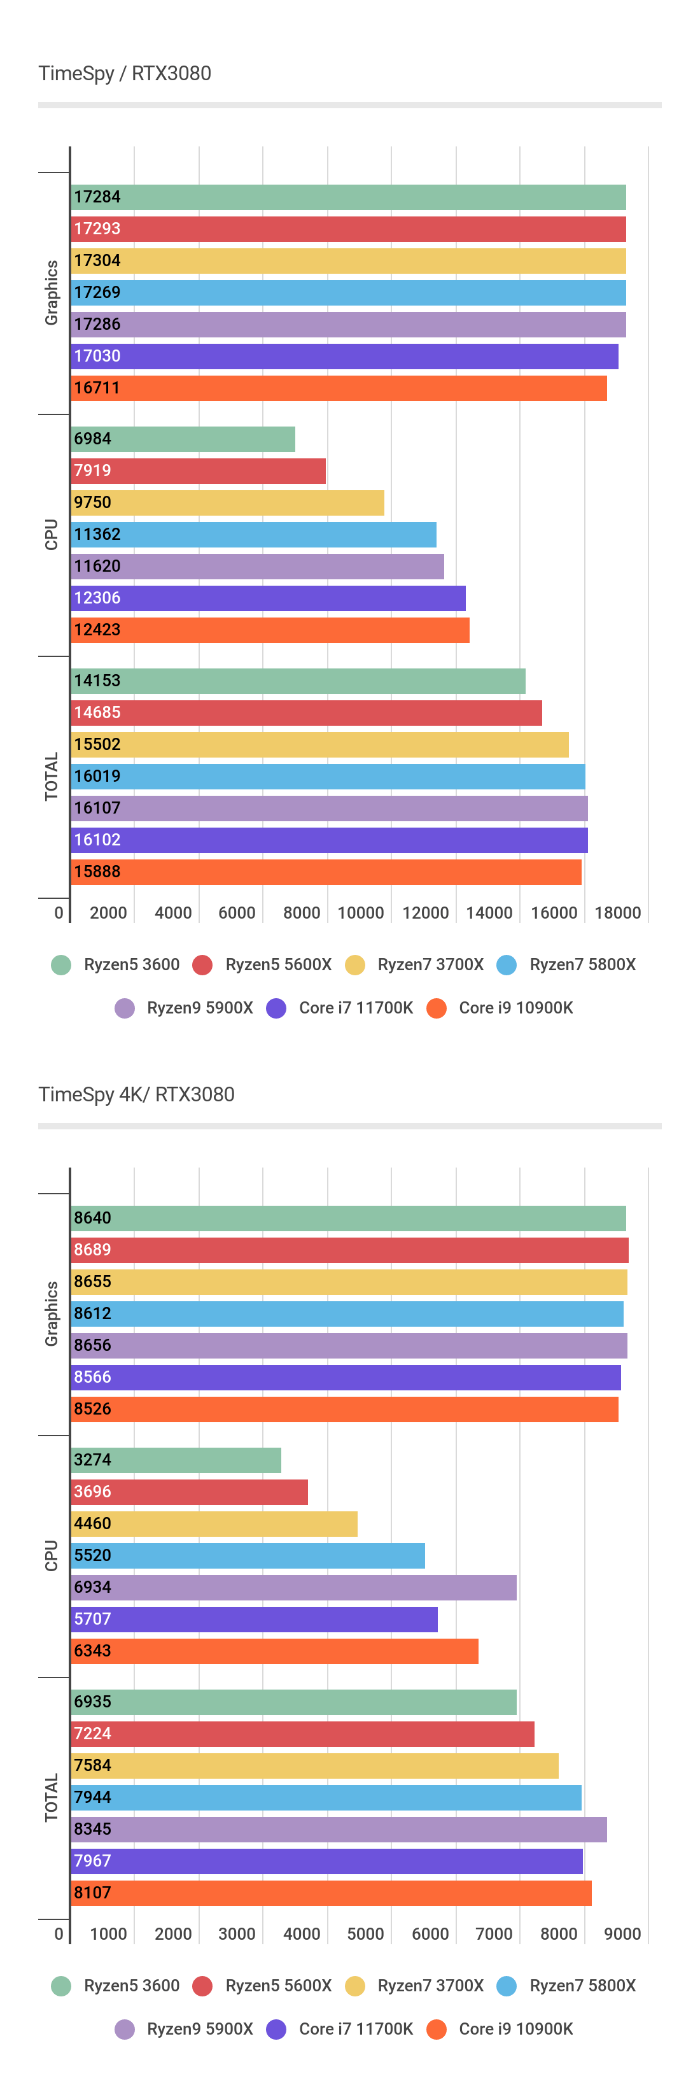Select the 9000 x-axis tick label
The image size is (700, 2083).
(x=622, y=1933)
